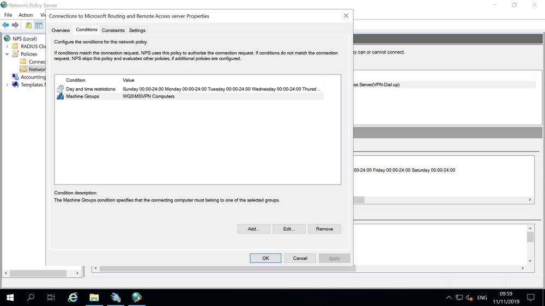Click Network Policy Server taskbar icon
This screenshot has height=306, width=545.
pos(137,297)
